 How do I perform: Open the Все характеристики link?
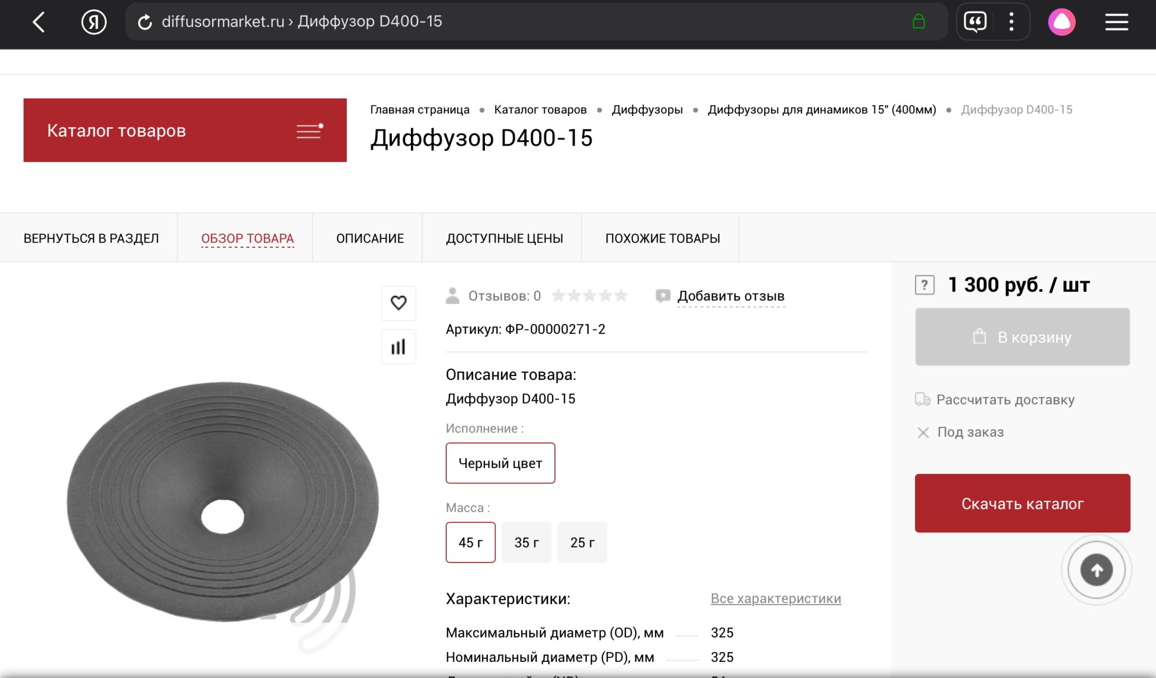pyautogui.click(x=775, y=598)
